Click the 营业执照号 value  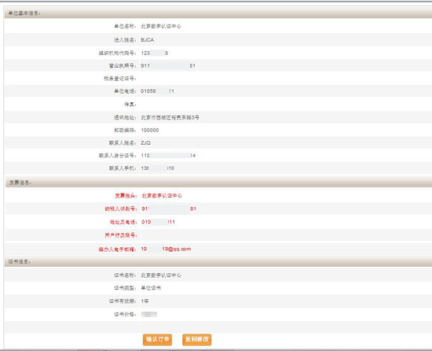coord(168,65)
